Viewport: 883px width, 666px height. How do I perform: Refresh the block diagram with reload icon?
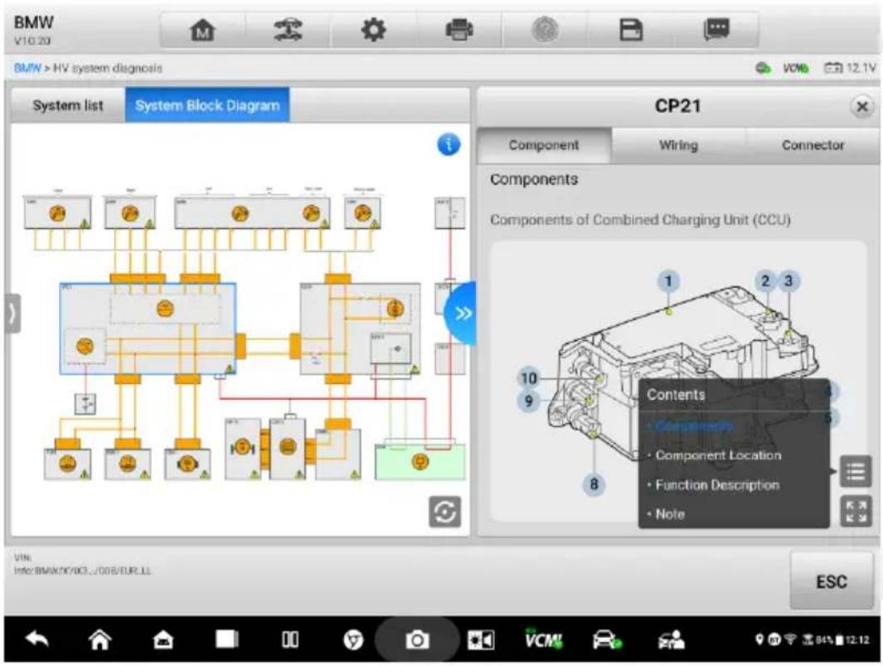(445, 511)
